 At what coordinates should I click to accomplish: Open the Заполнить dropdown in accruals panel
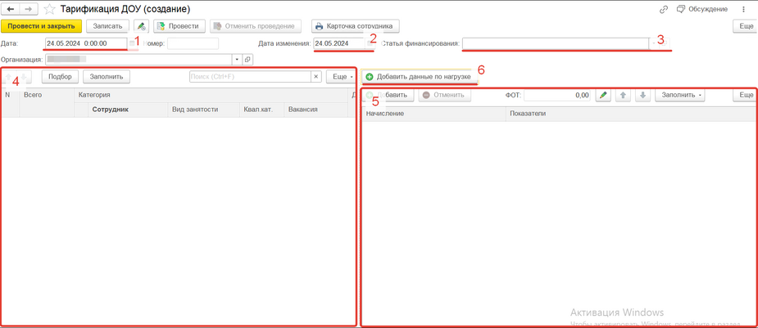pyautogui.click(x=682, y=95)
